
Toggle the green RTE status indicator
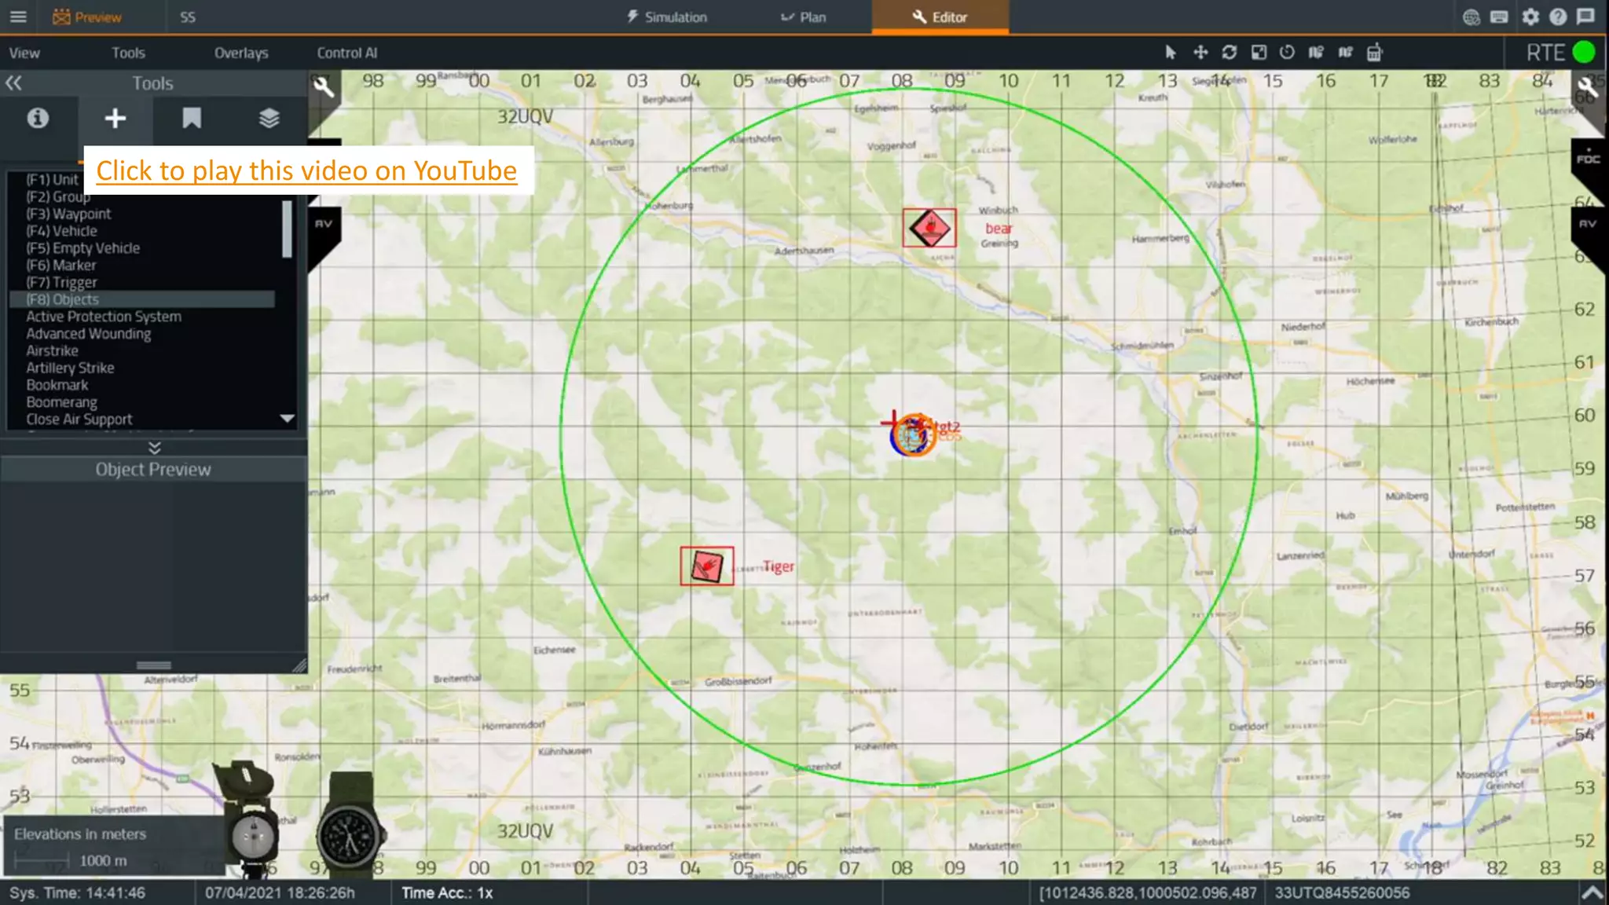tap(1584, 53)
